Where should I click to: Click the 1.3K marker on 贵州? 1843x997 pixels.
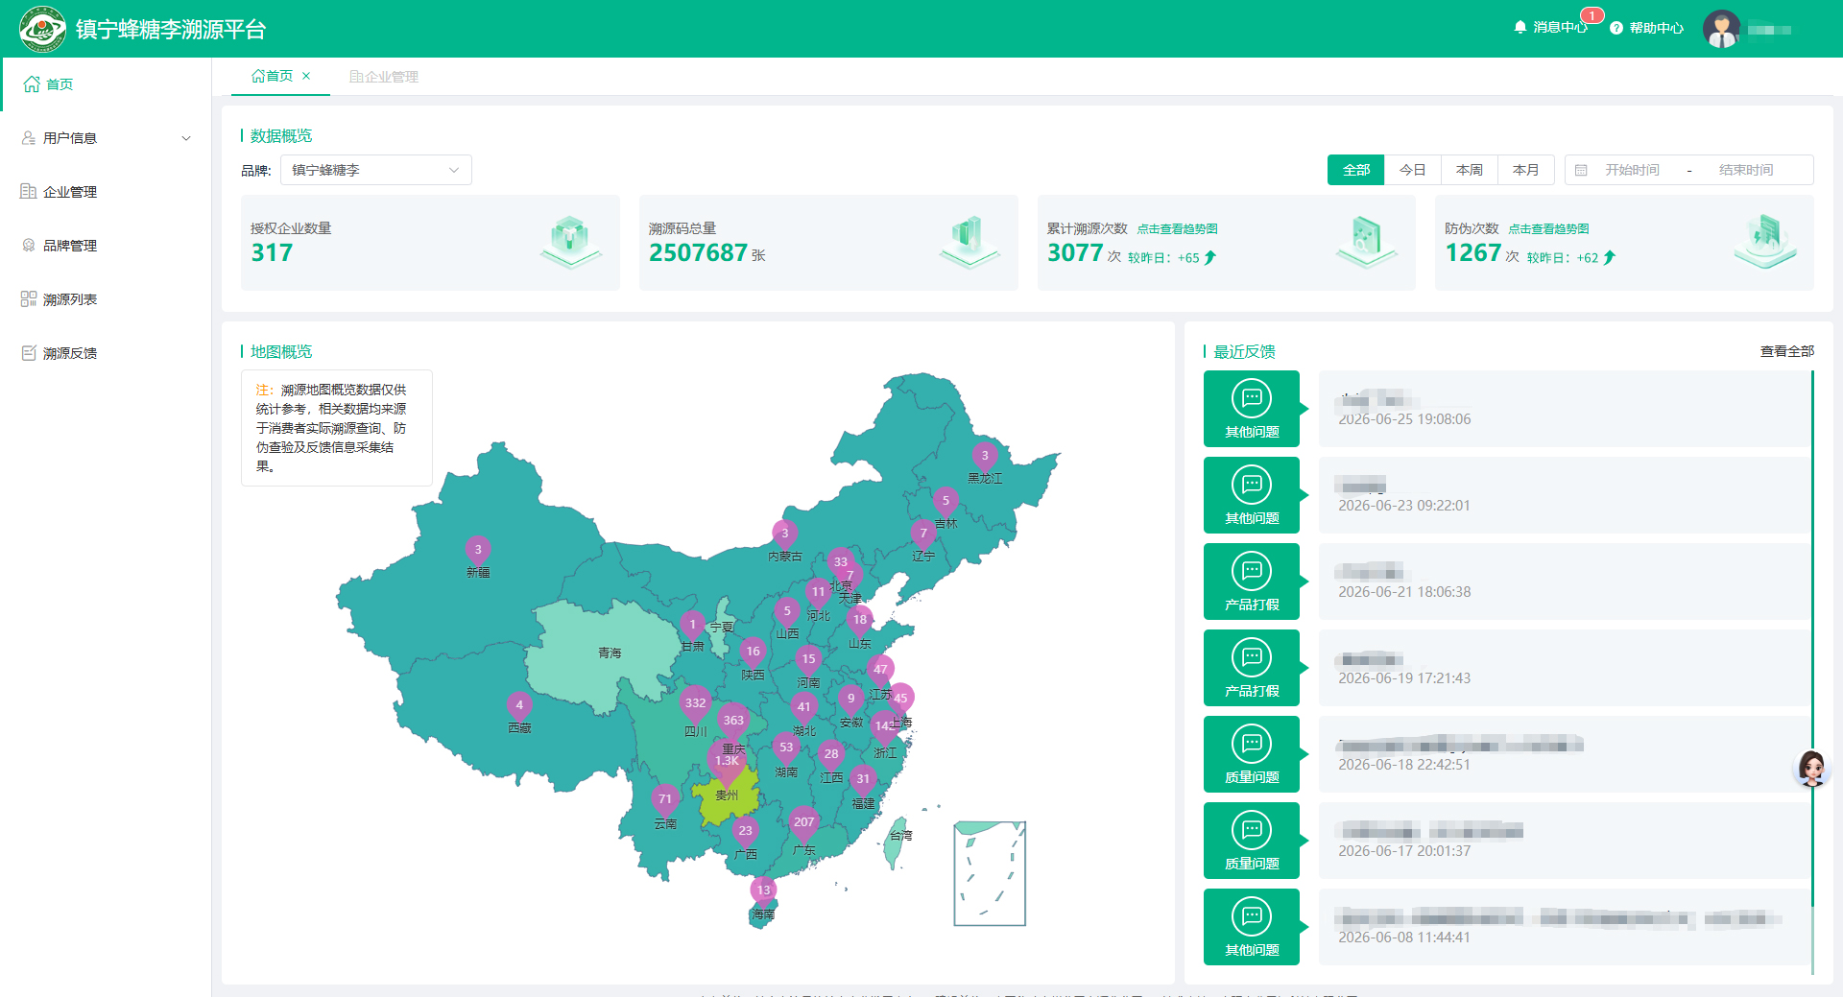tap(727, 762)
